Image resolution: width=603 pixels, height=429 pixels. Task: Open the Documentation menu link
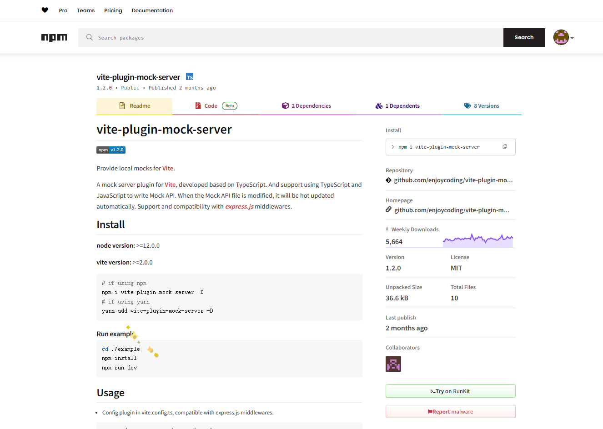152,10
